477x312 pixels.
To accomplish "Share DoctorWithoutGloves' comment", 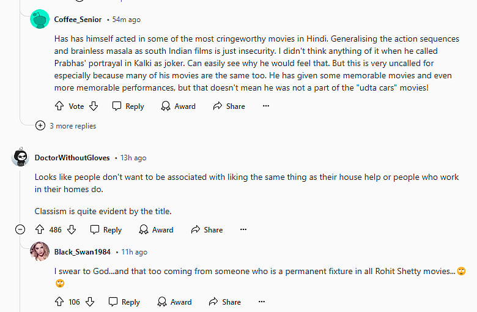I will (207, 229).
